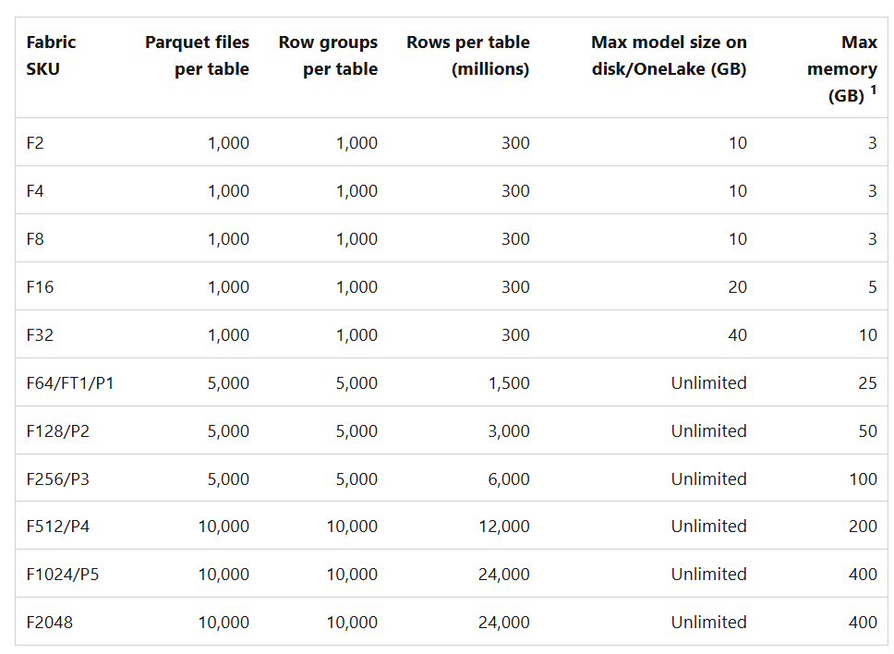This screenshot has height=654, width=894.
Task: Click the 100 GB max memory for F256/P3
Action: (863, 478)
